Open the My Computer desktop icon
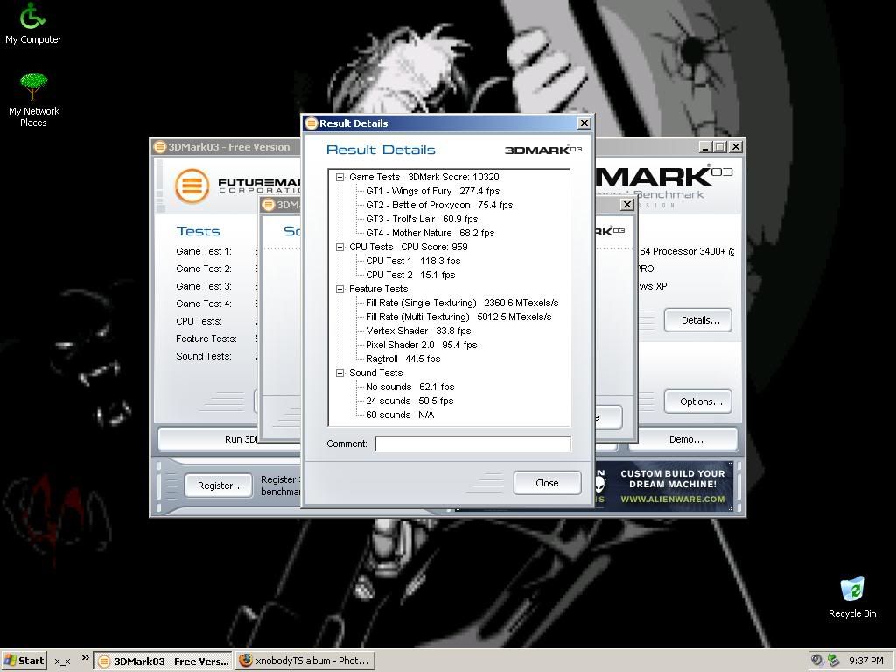 click(x=32, y=24)
